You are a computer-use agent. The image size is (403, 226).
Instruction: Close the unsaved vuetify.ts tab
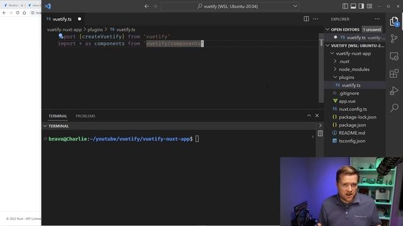pos(79,19)
